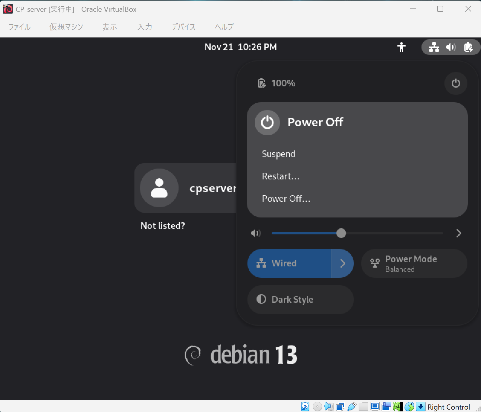
Task: Click the cpserver avatar icon
Action: [159, 188]
